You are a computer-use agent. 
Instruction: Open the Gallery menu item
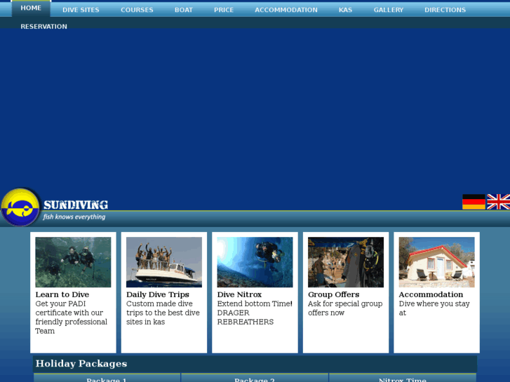point(389,10)
